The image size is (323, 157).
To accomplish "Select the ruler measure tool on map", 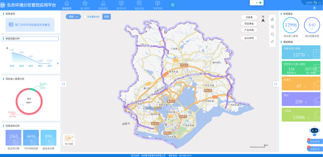I will tap(272, 41).
